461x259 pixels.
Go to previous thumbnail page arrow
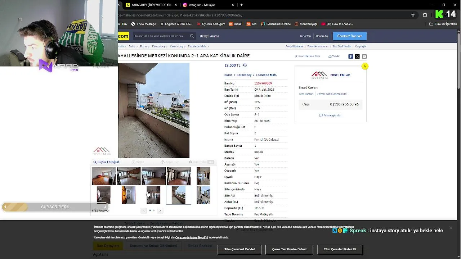144,210
